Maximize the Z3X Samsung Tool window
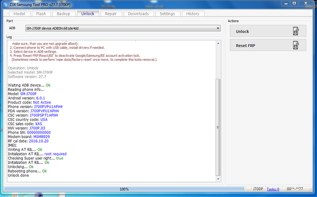The height and width of the screenshot is (197, 317). pyautogui.click(x=294, y=3)
